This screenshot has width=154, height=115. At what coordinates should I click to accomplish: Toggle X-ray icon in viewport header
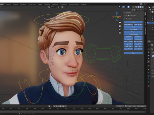tap(133, 7)
